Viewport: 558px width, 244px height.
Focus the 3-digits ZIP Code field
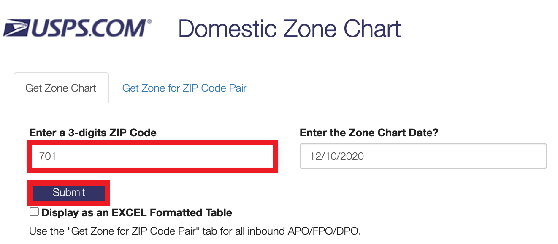(152, 156)
